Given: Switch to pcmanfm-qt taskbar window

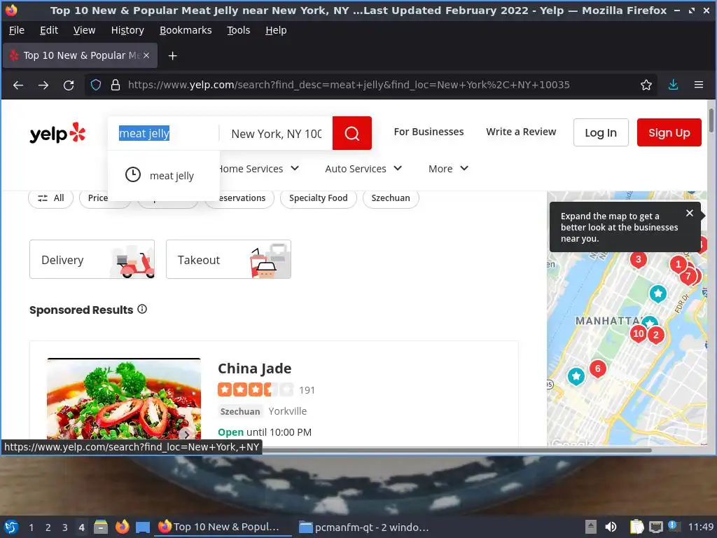Looking at the screenshot, I should pos(364,527).
